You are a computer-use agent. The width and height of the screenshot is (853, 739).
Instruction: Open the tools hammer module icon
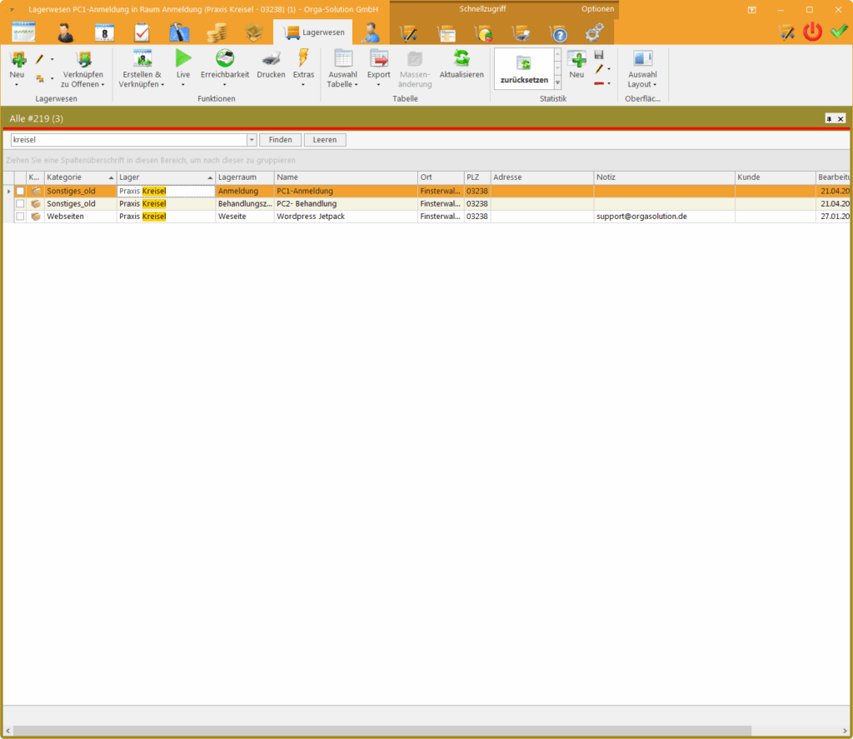179,32
